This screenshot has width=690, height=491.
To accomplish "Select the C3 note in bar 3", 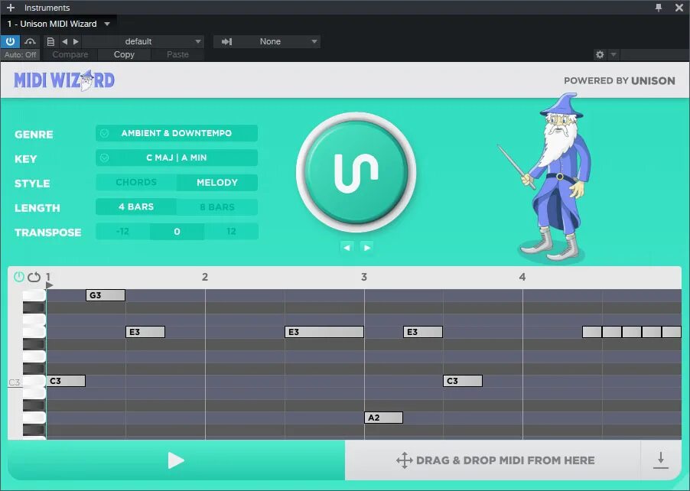I will point(463,381).
